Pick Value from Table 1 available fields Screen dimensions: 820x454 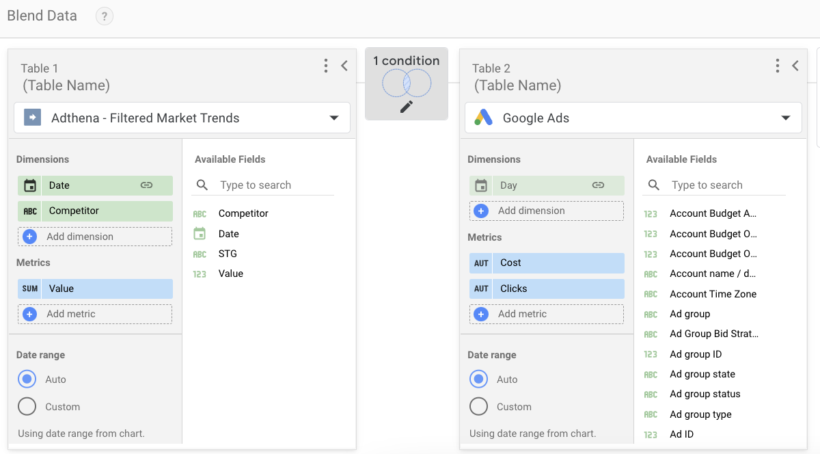pos(231,273)
